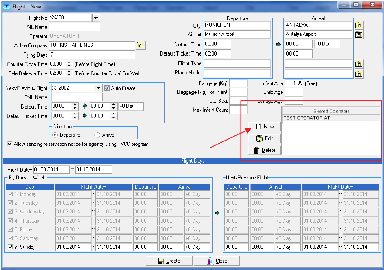This screenshot has height=270, width=384.
Task: Open the Flight Type lookup icon
Action: (x=359, y=64)
